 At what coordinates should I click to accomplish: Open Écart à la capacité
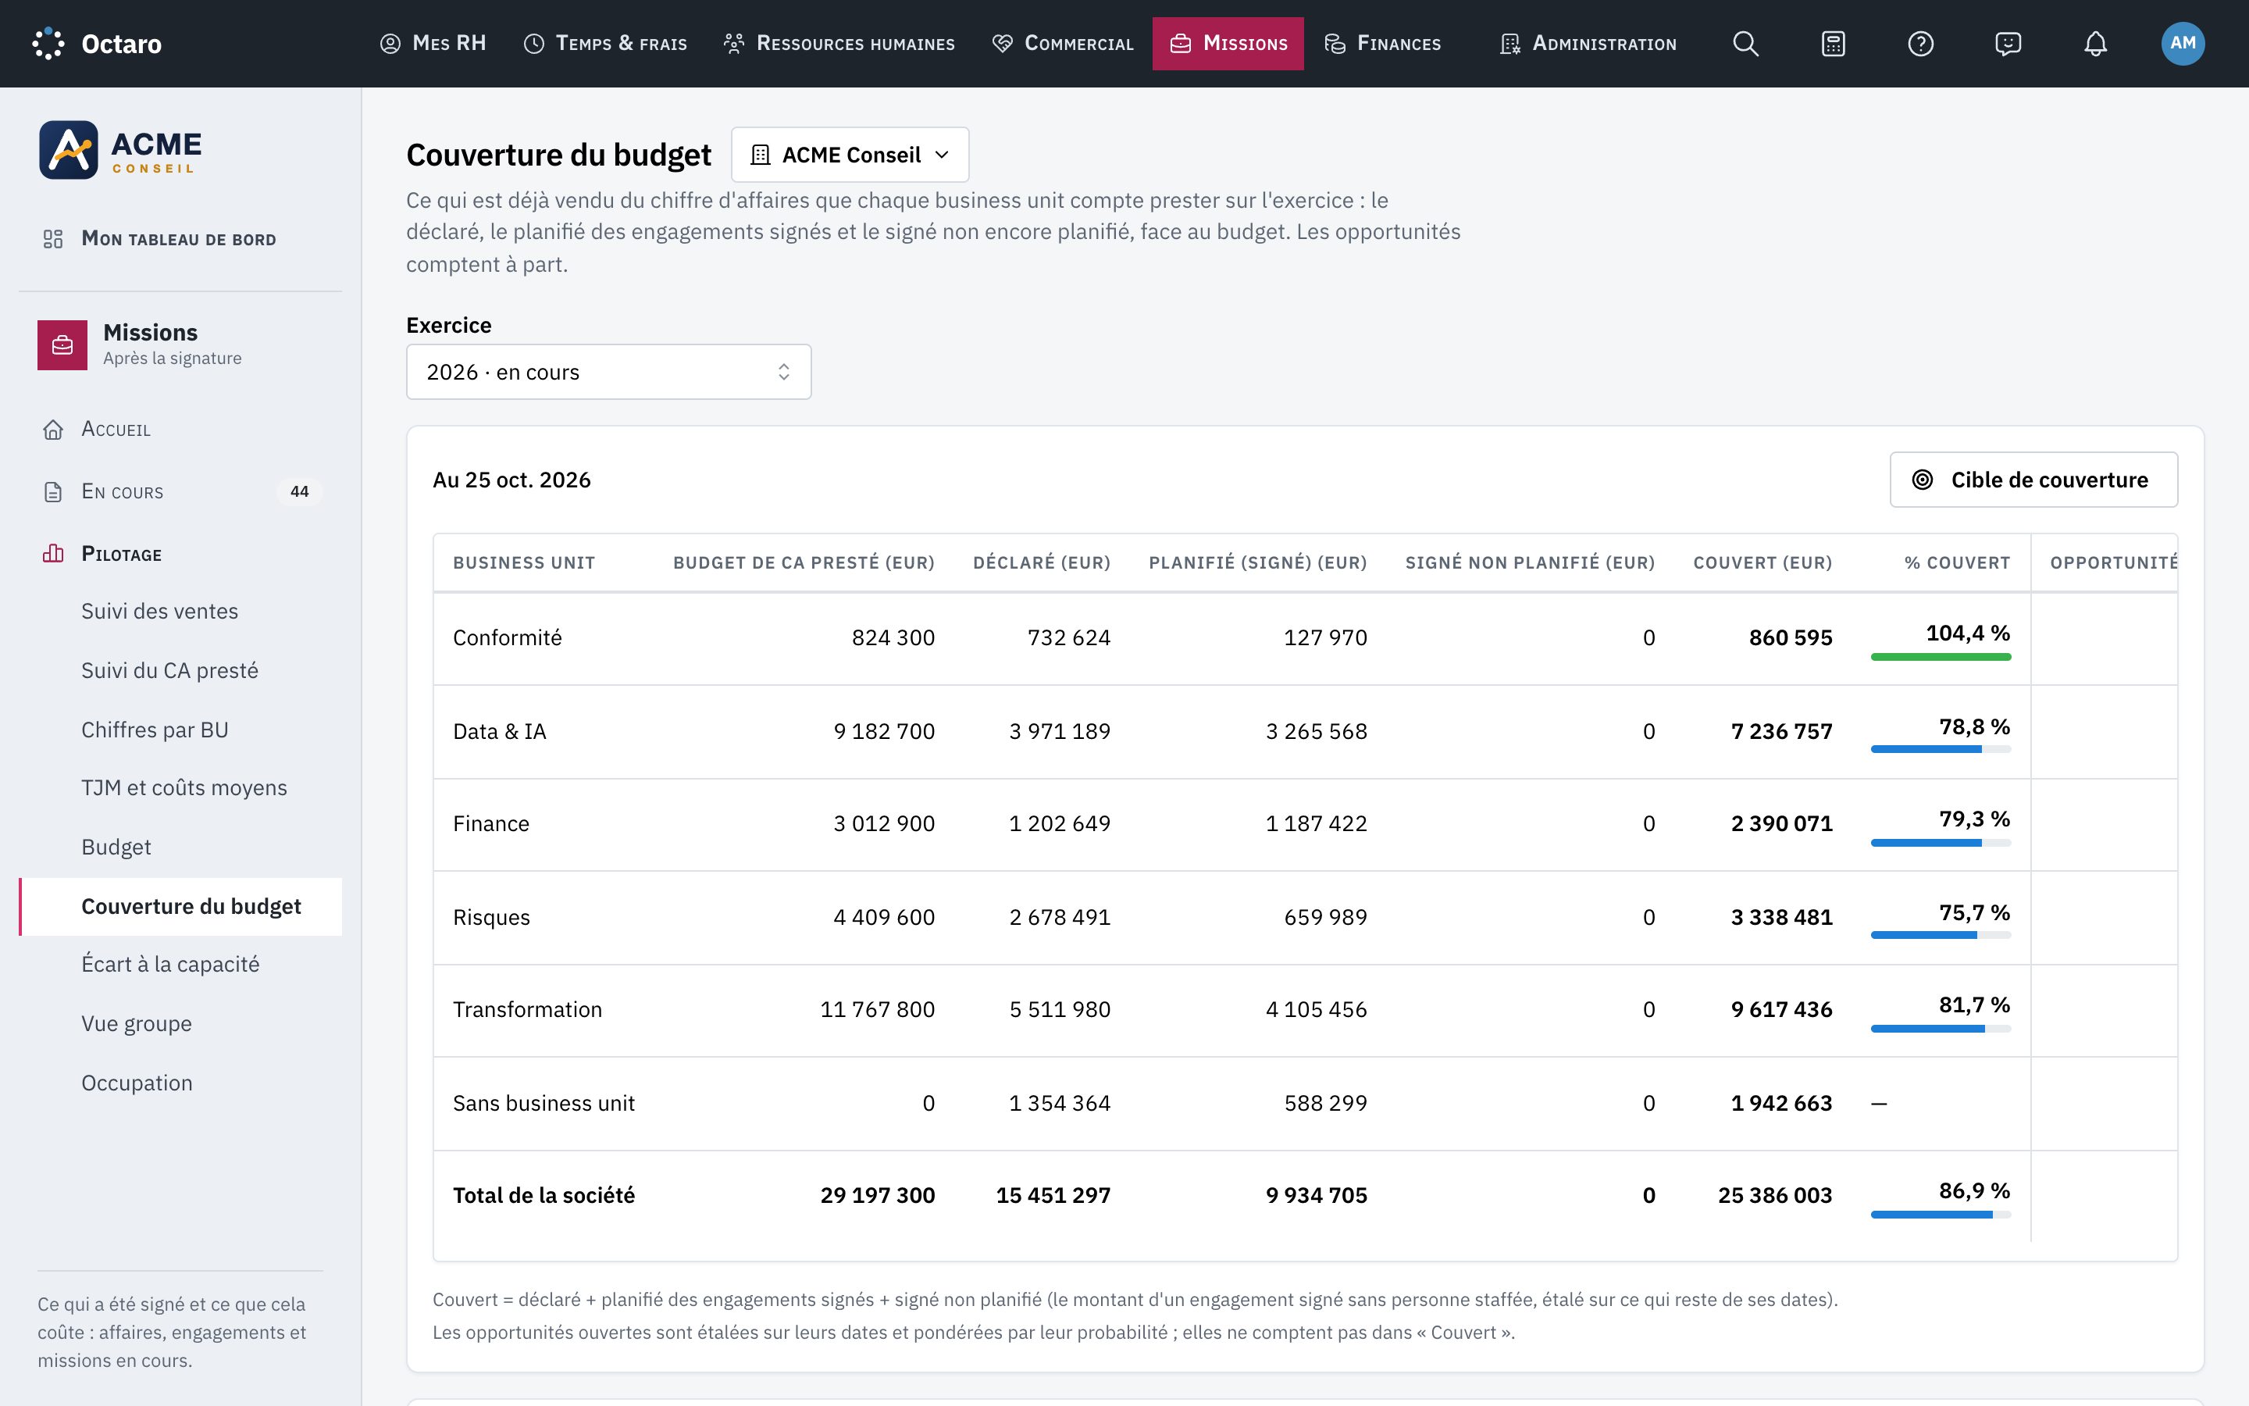[171, 965]
